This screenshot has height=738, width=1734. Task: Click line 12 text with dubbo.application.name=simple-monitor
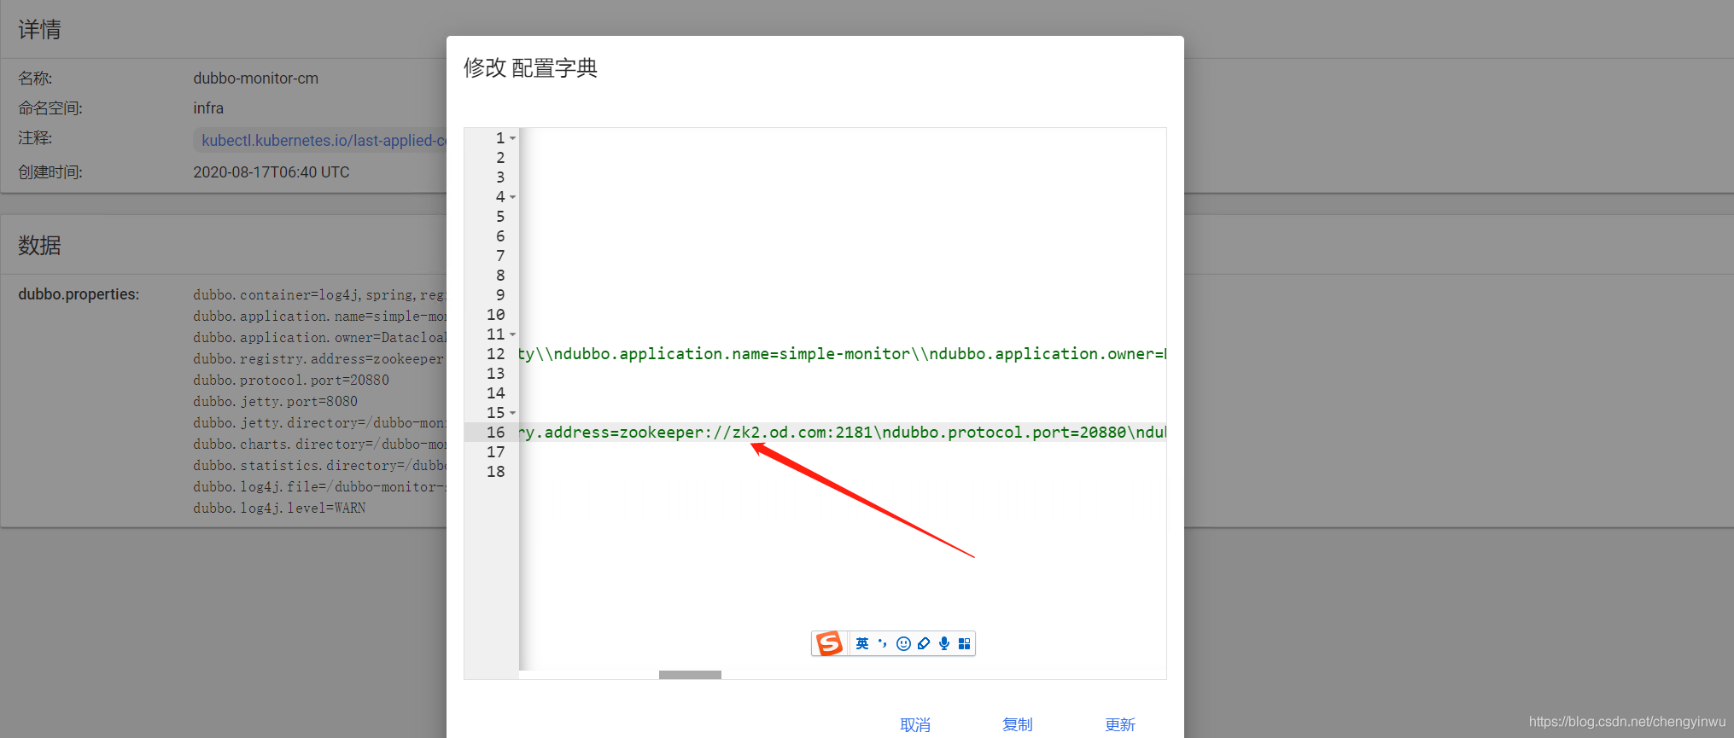842,354
